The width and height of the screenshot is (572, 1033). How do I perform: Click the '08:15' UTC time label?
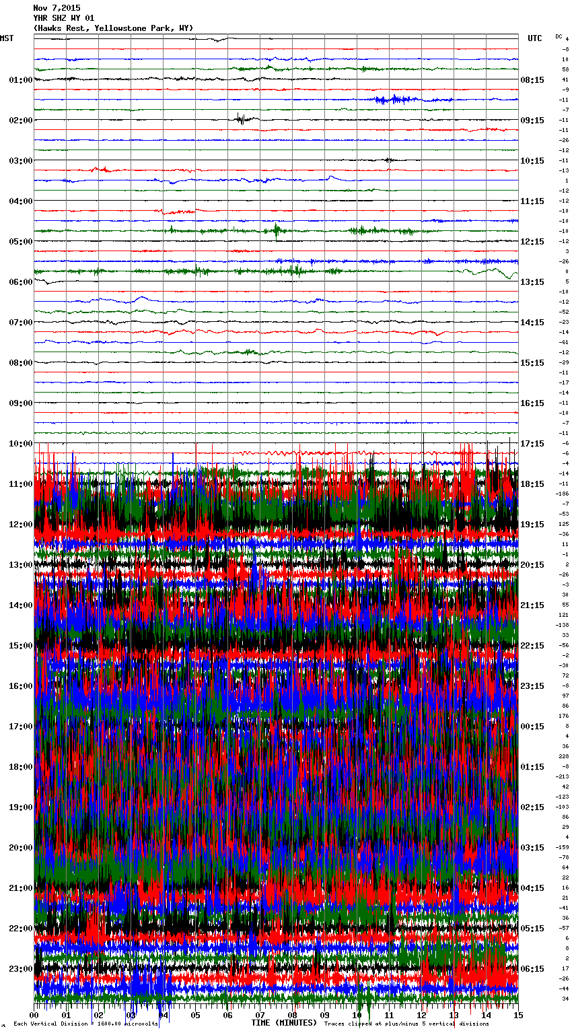532,80
